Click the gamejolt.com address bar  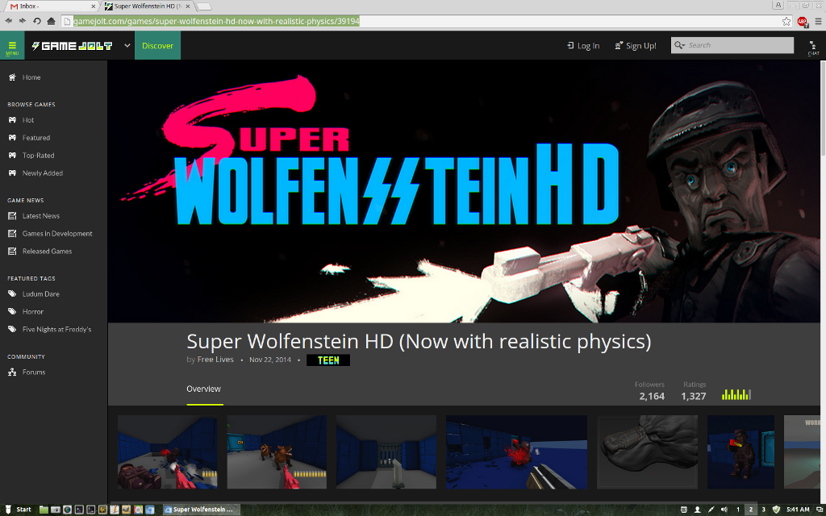[x=420, y=21]
